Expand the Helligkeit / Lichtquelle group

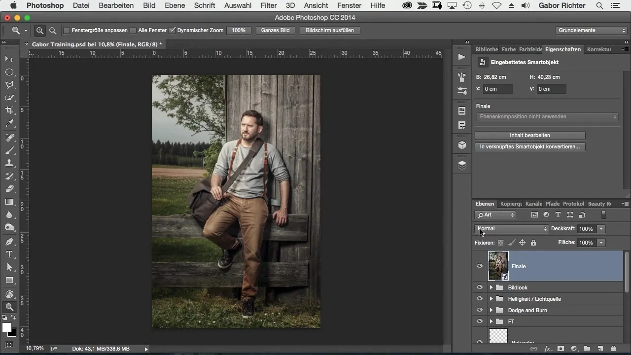coord(491,299)
